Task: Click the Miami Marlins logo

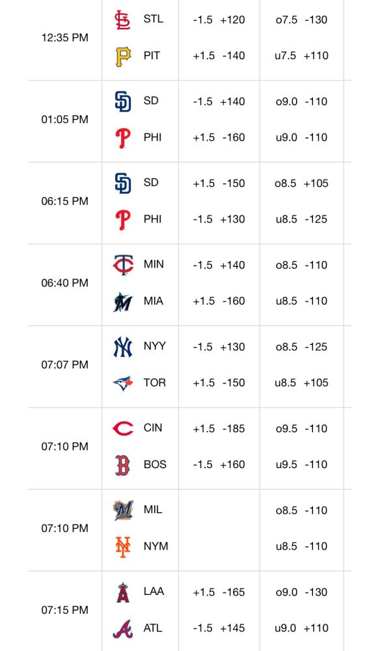Action: [x=123, y=302]
